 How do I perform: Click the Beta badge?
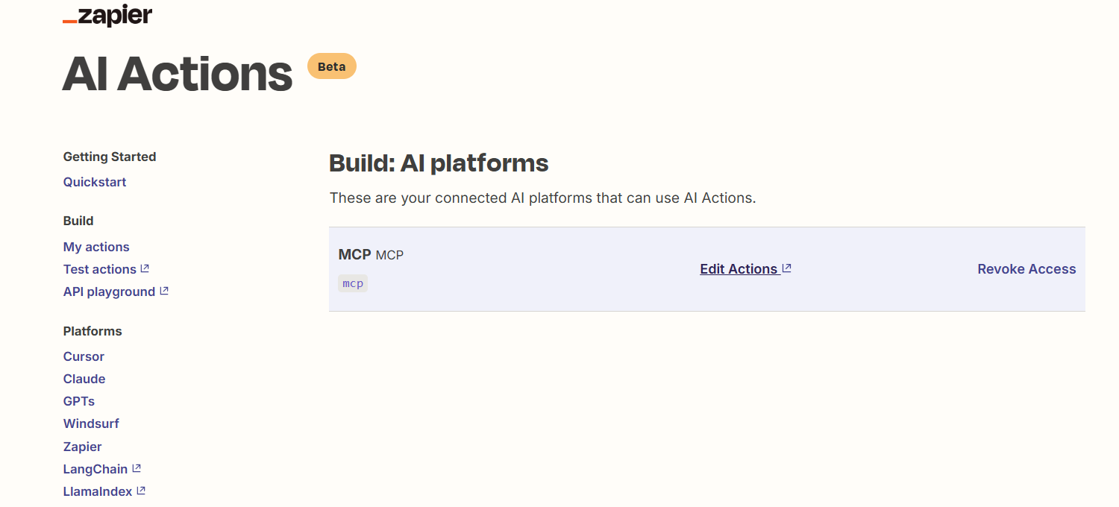coord(332,66)
